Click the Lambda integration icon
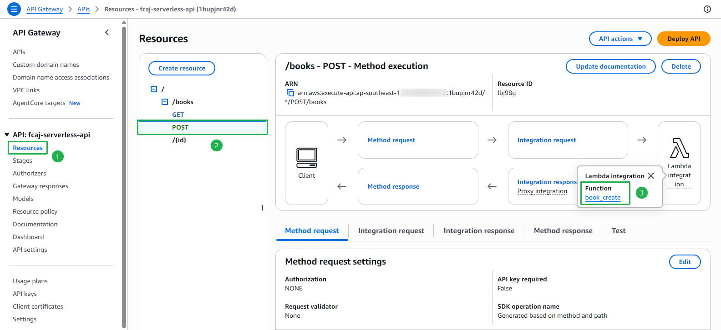The image size is (721, 330). [679, 148]
